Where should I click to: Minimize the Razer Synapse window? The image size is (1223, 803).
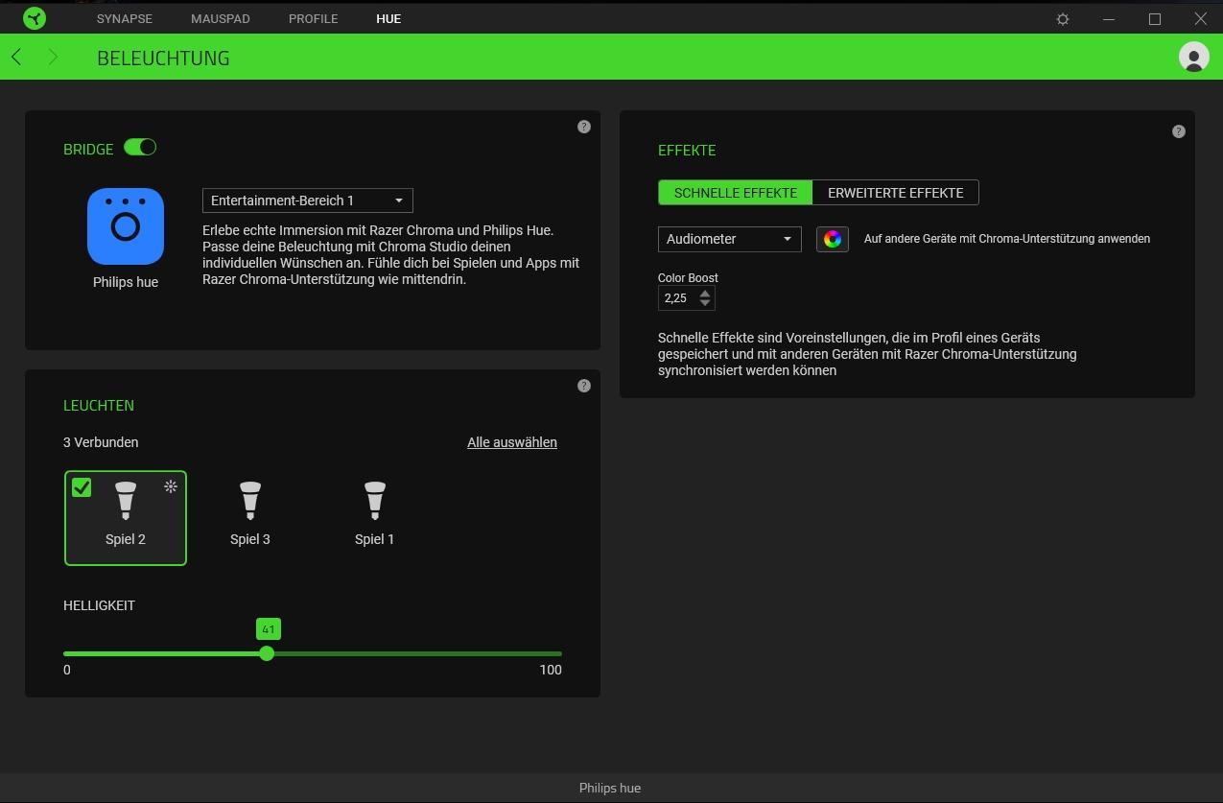pos(1109,19)
